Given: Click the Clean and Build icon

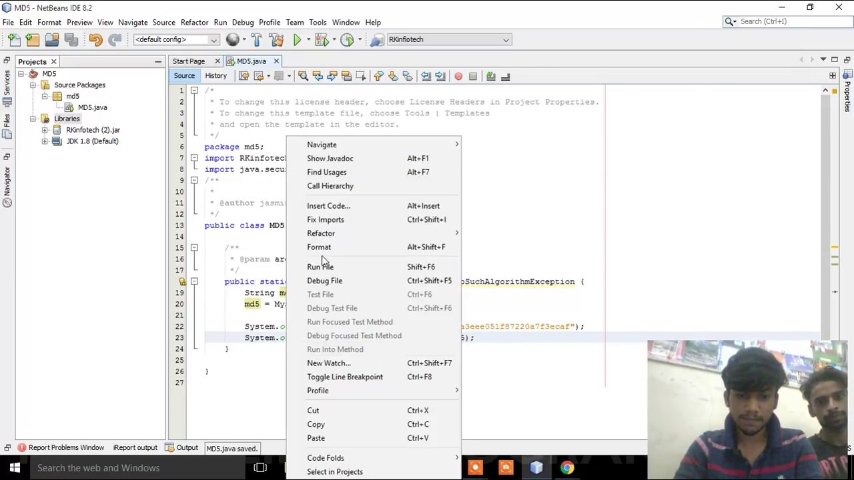Looking at the screenshot, I should tap(276, 40).
